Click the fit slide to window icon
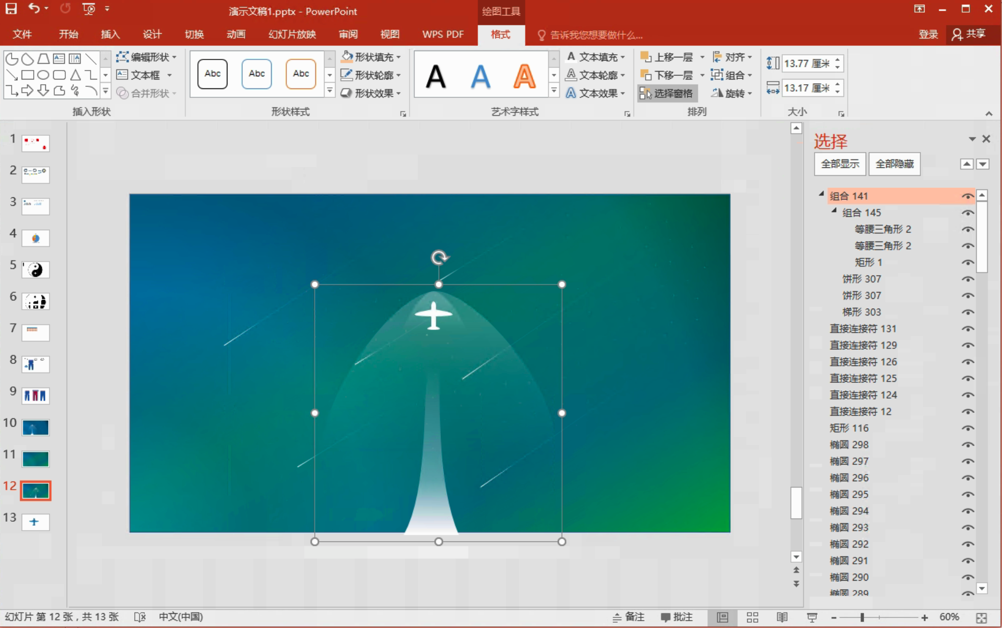Viewport: 1002px width, 628px height. pyautogui.click(x=981, y=617)
